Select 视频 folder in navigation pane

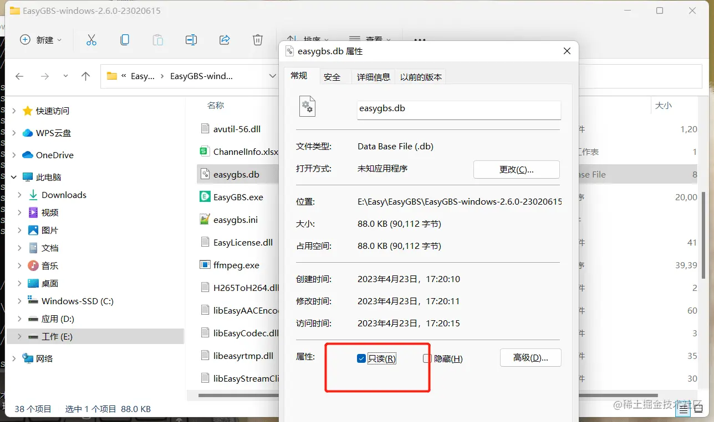pos(50,212)
